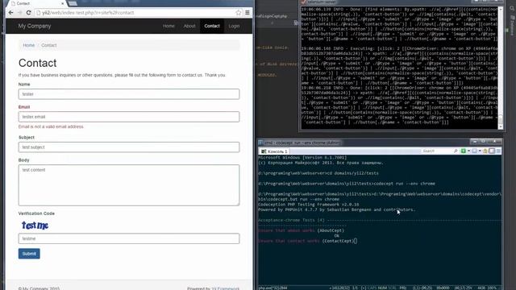The width and height of the screenshot is (516, 290).
Task: Select the Консоль 1 console tab
Action: click(274, 151)
